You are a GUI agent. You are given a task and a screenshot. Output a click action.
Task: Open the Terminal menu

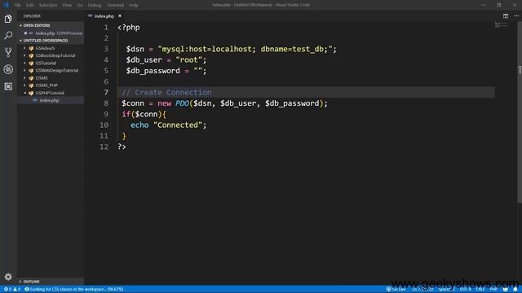(x=115, y=5)
